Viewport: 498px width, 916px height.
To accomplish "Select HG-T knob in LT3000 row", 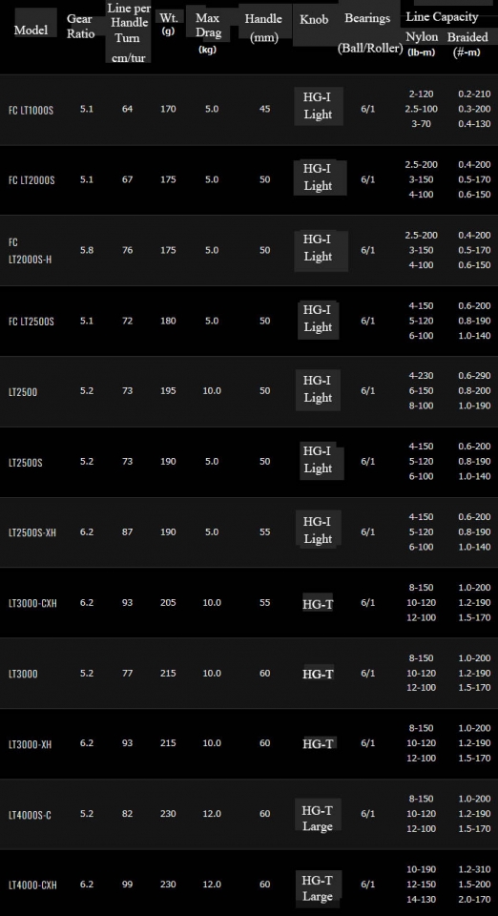I will coord(319,674).
